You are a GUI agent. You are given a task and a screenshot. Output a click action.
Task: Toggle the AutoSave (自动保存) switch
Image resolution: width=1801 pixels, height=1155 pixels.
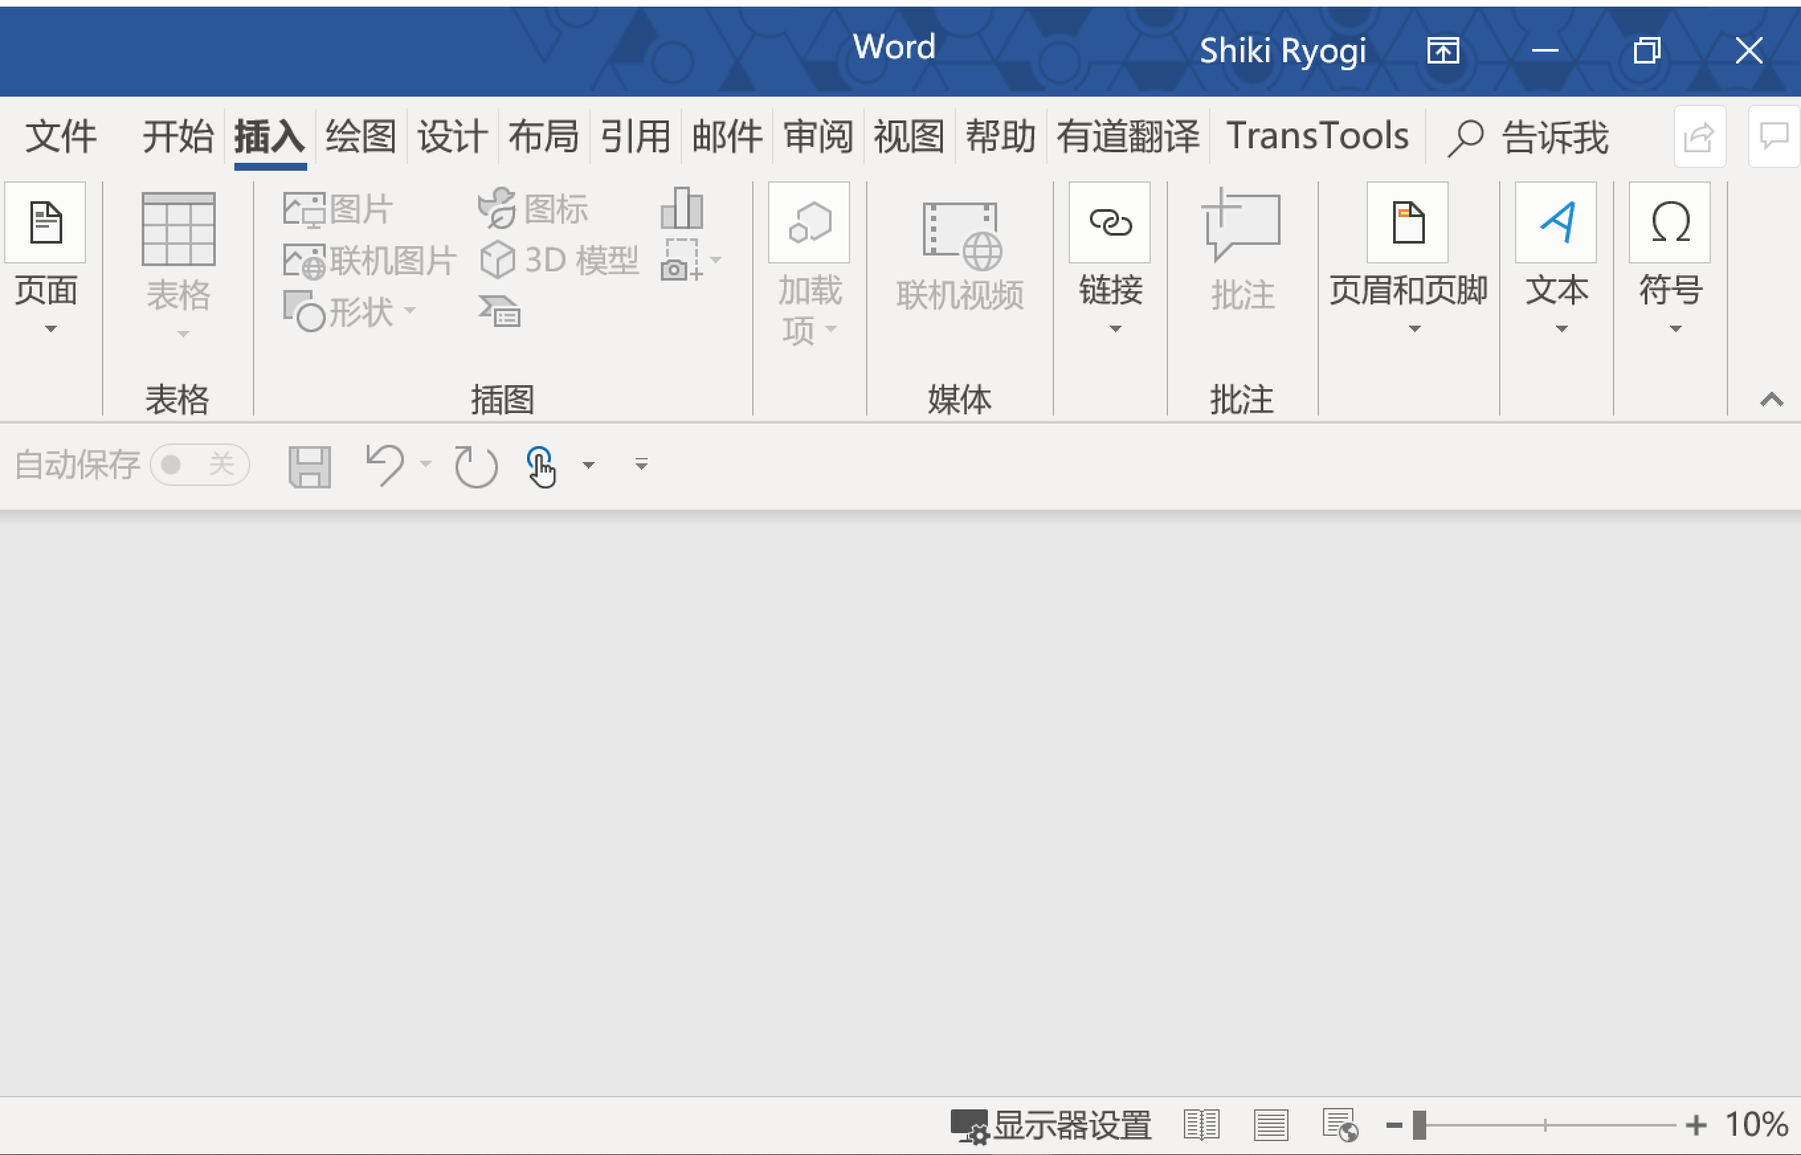click(x=199, y=465)
